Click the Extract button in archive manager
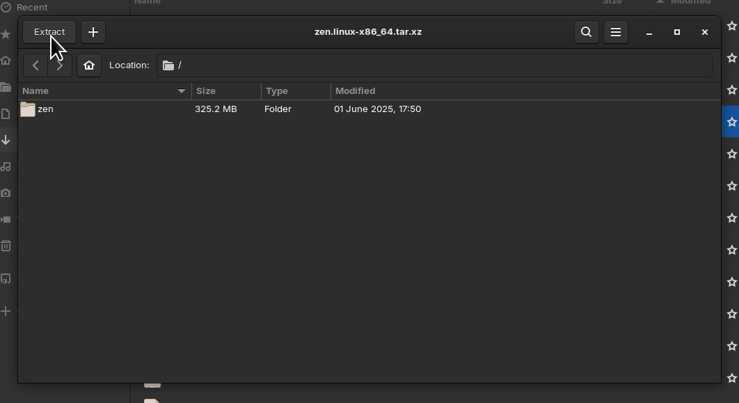This screenshot has width=739, height=403. 49,32
